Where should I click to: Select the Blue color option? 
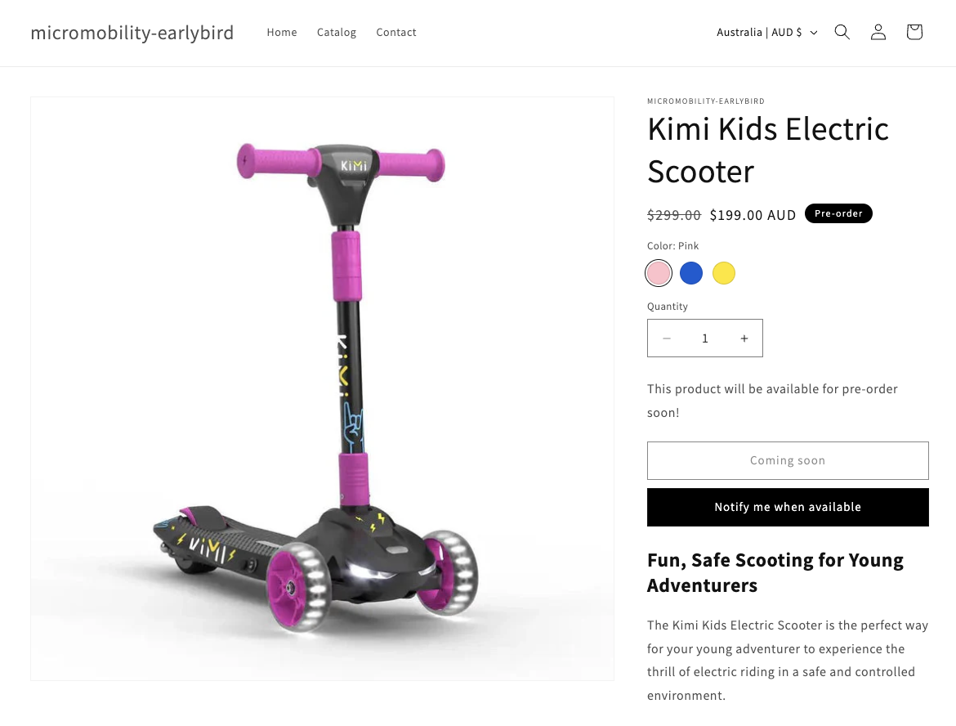click(x=690, y=273)
